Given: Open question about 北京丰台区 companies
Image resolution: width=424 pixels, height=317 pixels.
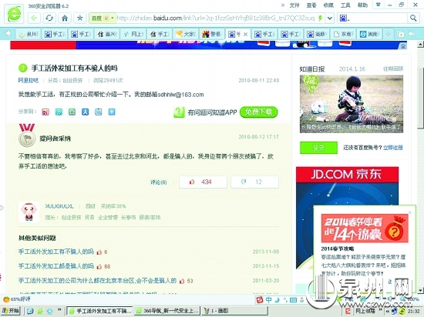Looking at the screenshot, I should (x=97, y=281).
